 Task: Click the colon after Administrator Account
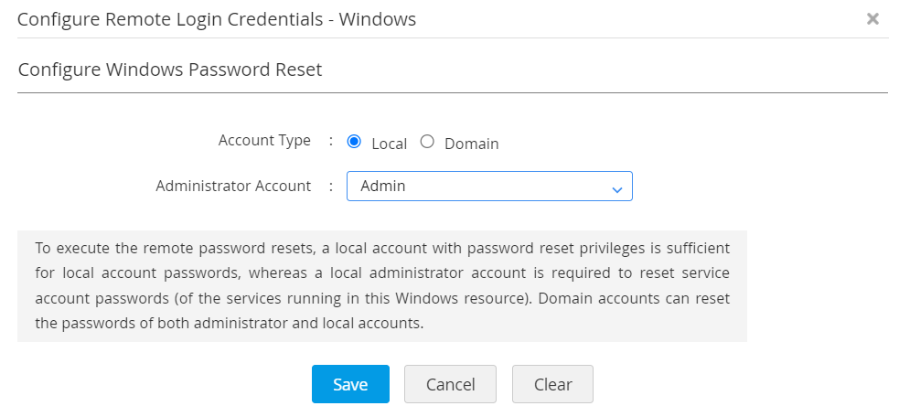[x=331, y=186]
